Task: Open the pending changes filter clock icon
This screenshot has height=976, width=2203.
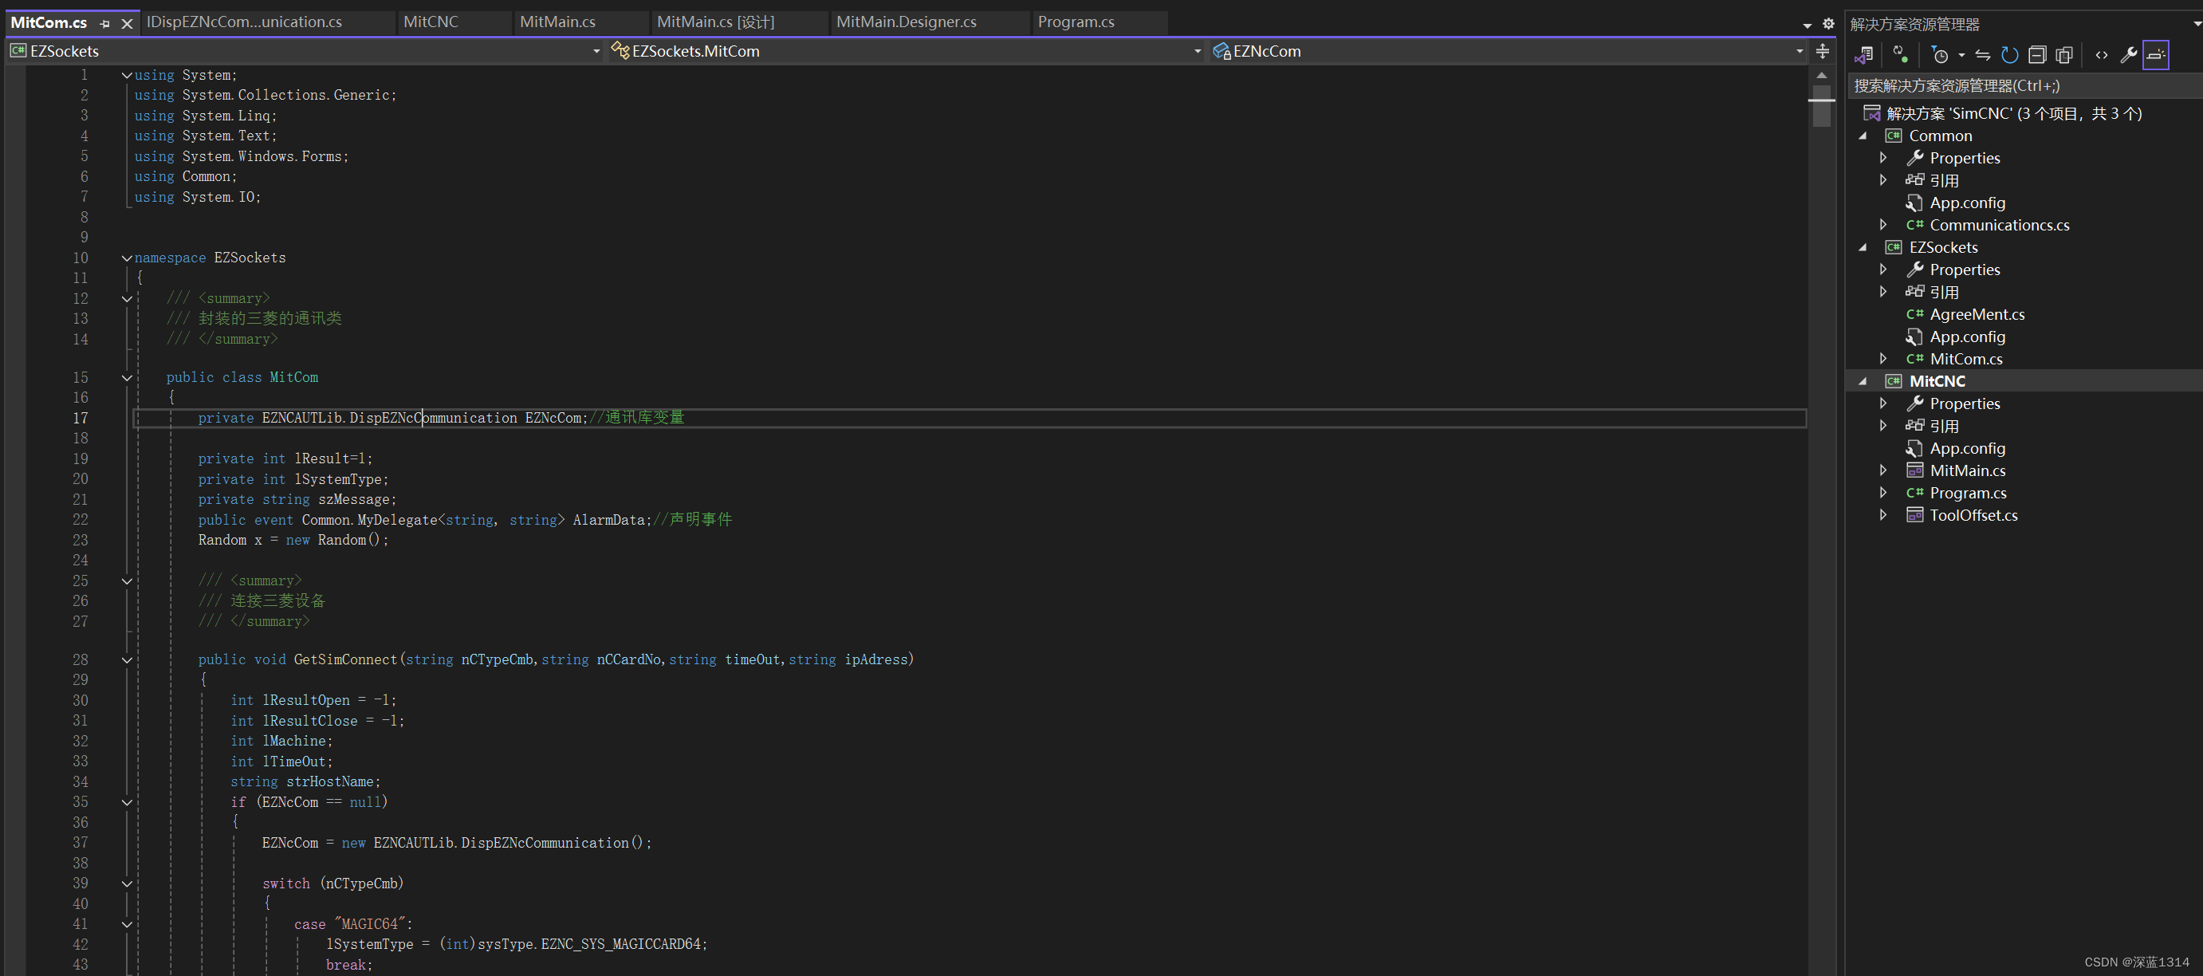Action: [1940, 56]
